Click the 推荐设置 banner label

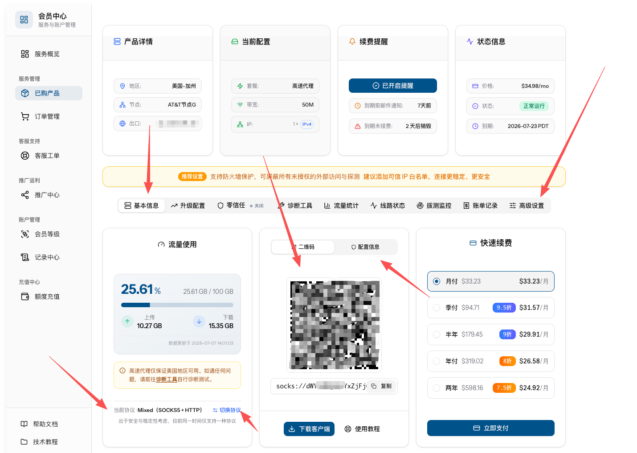pos(192,177)
